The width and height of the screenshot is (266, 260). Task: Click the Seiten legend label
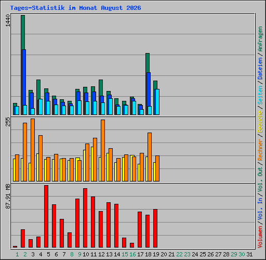click(x=260, y=95)
